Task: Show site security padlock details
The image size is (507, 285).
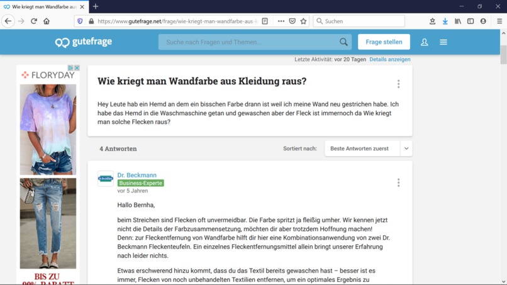Action: tap(91, 21)
